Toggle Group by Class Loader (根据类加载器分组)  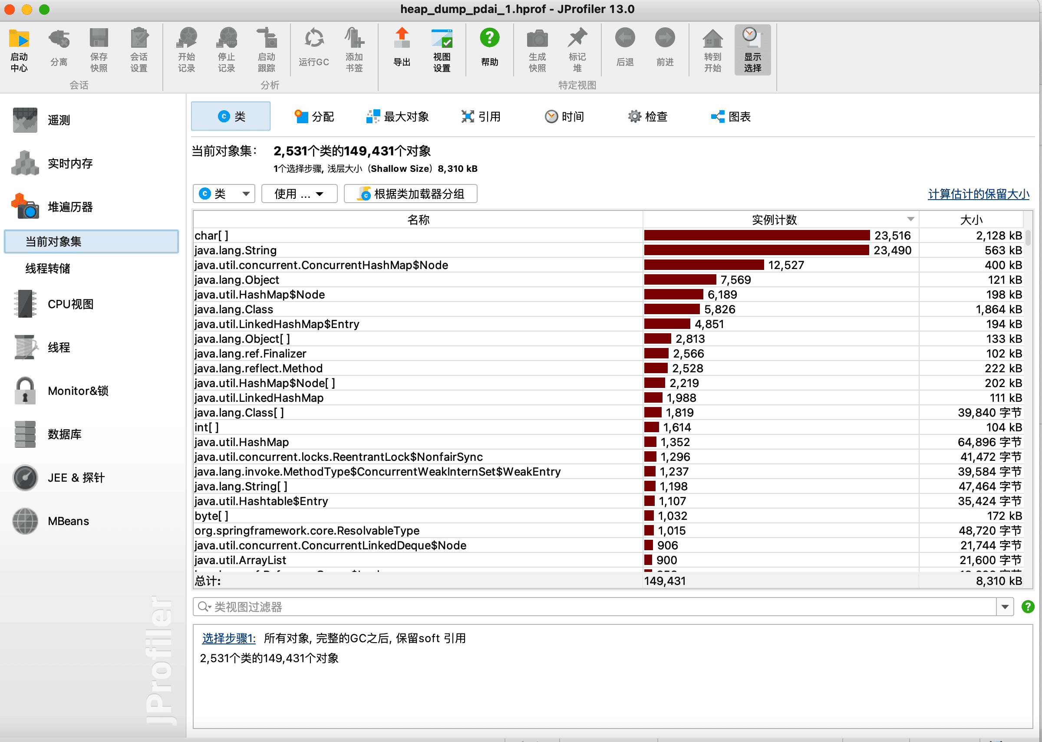[x=410, y=194]
